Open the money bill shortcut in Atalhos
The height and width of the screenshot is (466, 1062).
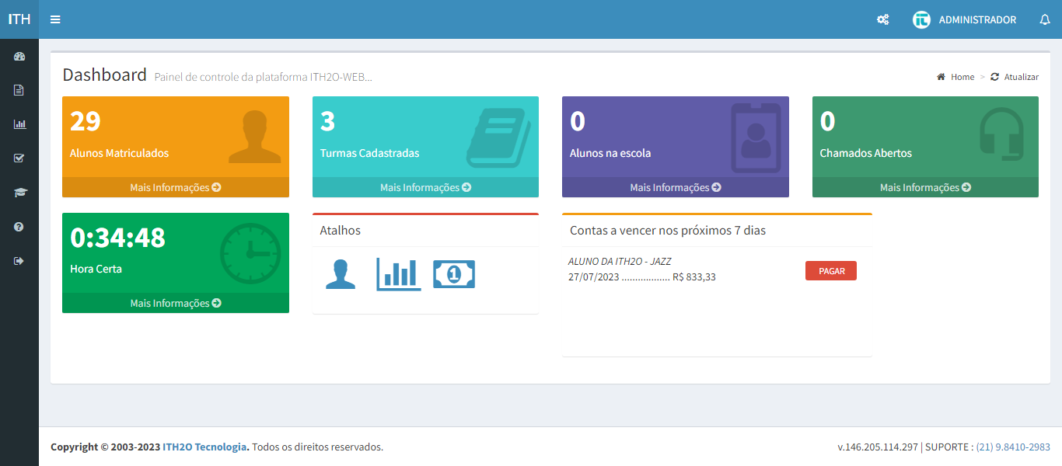click(454, 273)
